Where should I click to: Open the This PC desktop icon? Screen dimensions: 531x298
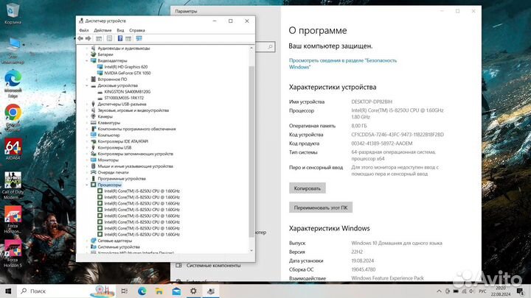(13, 51)
